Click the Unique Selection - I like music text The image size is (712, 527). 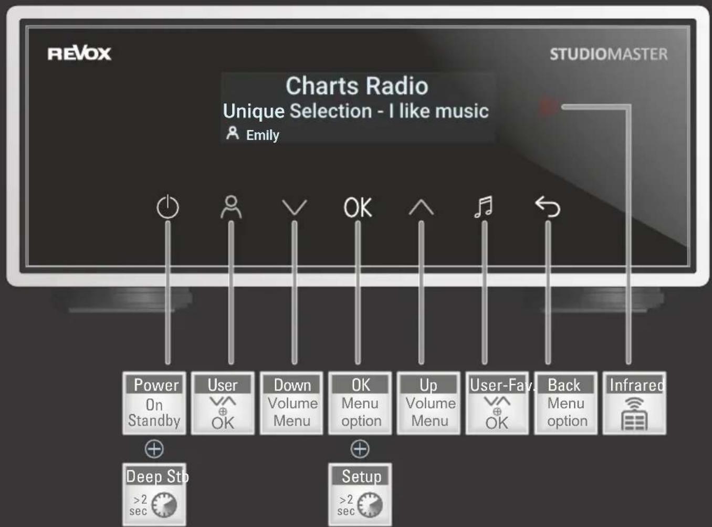355,111
